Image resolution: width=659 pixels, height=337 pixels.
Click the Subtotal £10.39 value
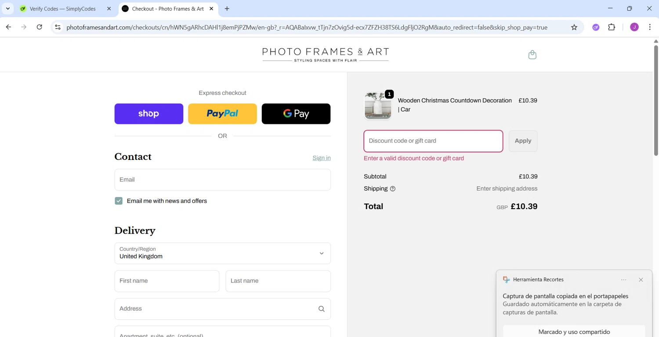[528, 177]
